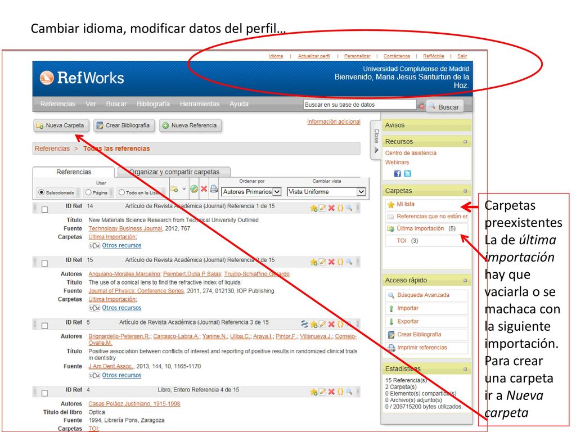The width and height of the screenshot is (576, 432).
Task: Open the Bibliografía menu
Action: (153, 104)
